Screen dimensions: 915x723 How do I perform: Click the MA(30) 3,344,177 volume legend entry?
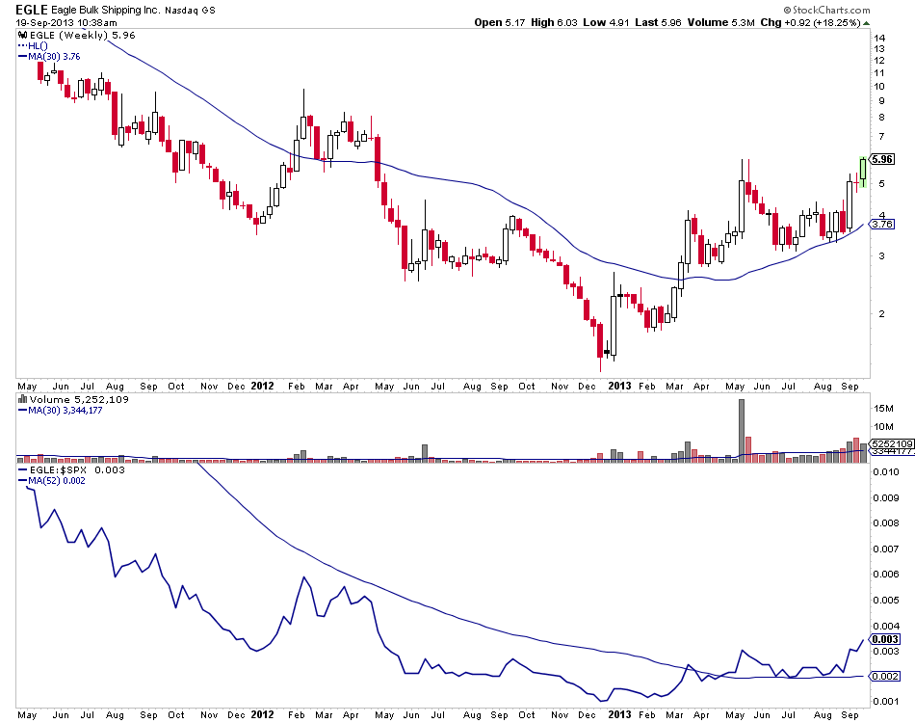click(65, 411)
